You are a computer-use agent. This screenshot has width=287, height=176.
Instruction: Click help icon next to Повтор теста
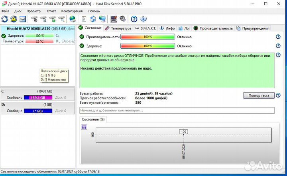coord(278,95)
